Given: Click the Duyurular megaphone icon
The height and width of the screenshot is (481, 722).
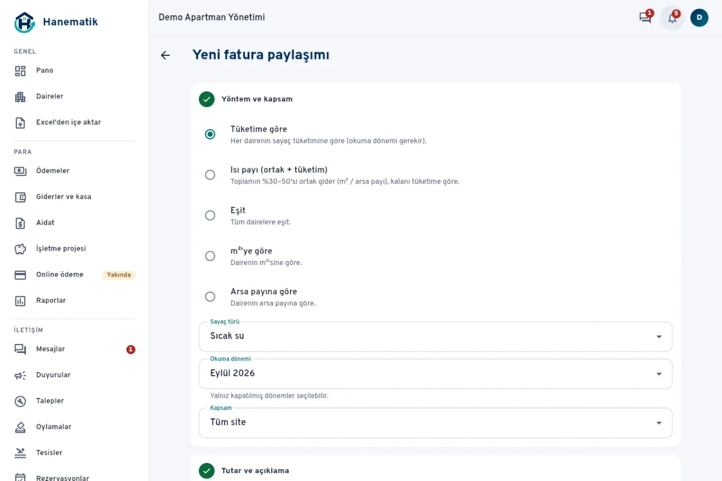Looking at the screenshot, I should (x=20, y=375).
